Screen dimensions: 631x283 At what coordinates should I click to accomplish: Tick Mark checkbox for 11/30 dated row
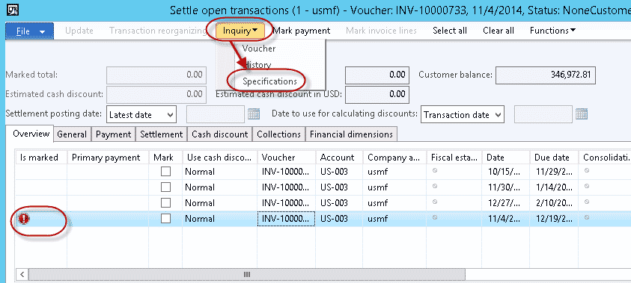(166, 187)
